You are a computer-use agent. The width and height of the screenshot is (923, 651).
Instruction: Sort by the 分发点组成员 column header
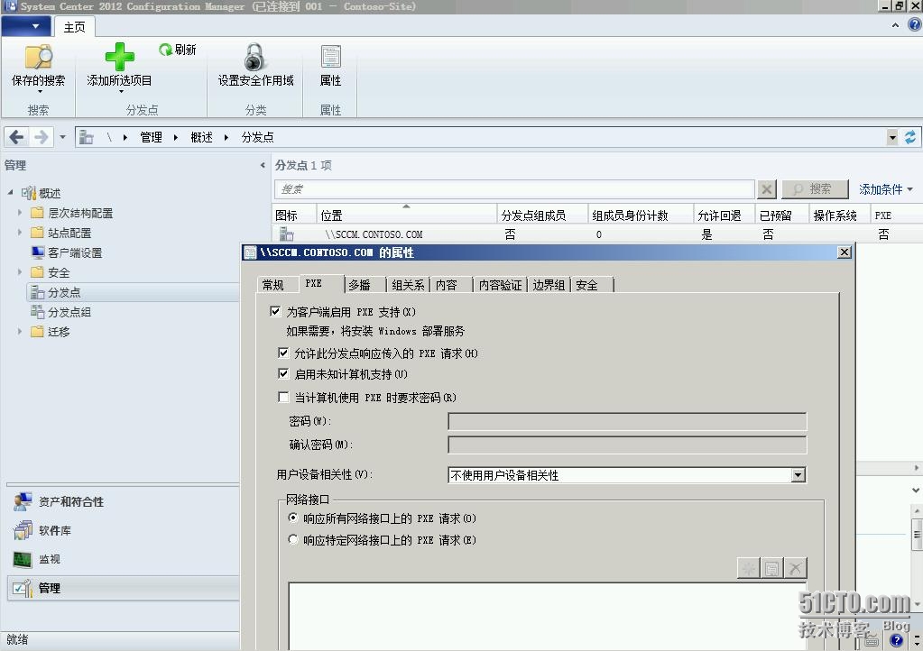(x=542, y=215)
